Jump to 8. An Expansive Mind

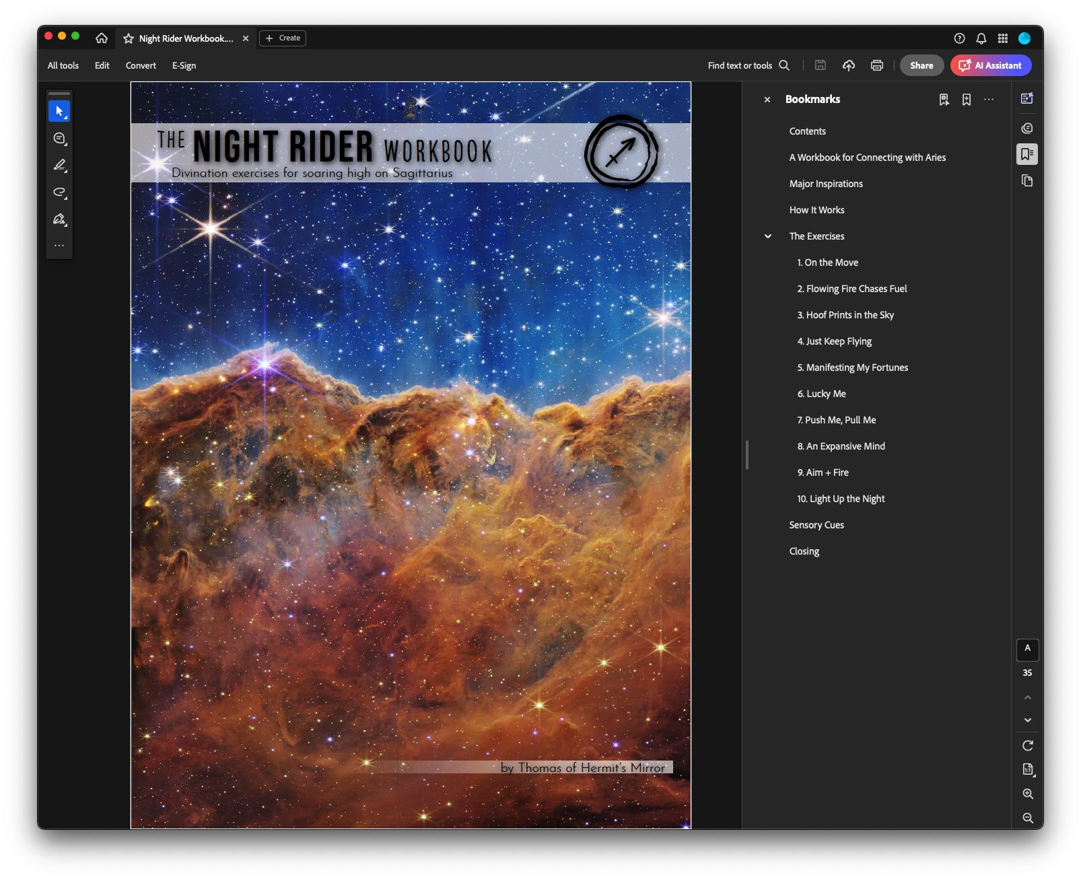841,446
